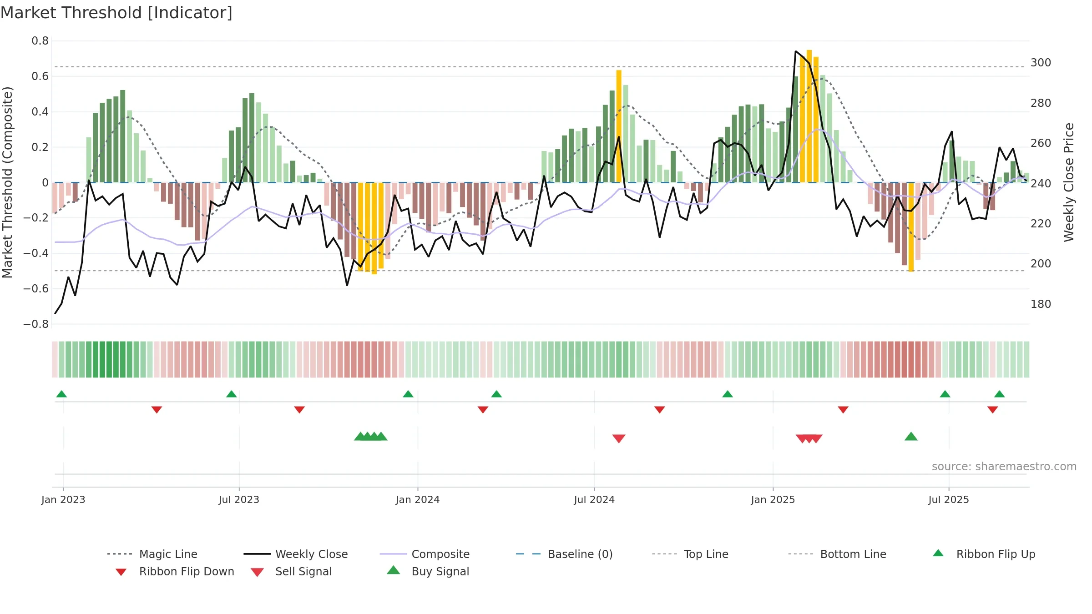Select the Buy Signal legend entry
The width and height of the screenshot is (1092, 614).
click(x=428, y=571)
